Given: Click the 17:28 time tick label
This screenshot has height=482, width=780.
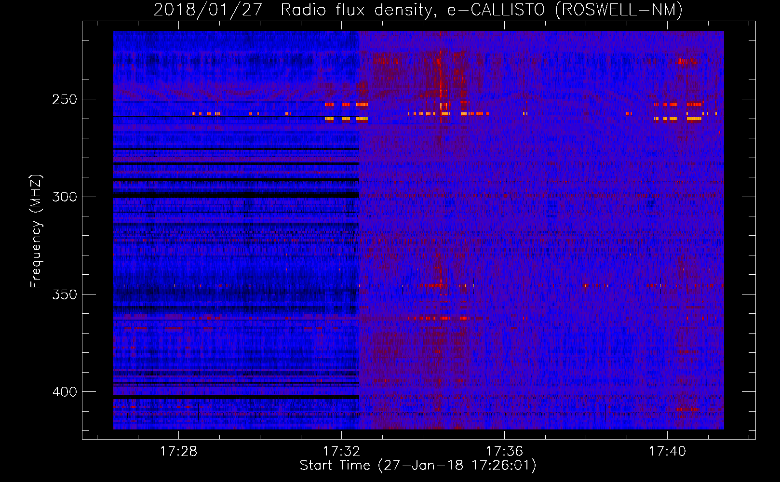Looking at the screenshot, I should click(x=178, y=451).
